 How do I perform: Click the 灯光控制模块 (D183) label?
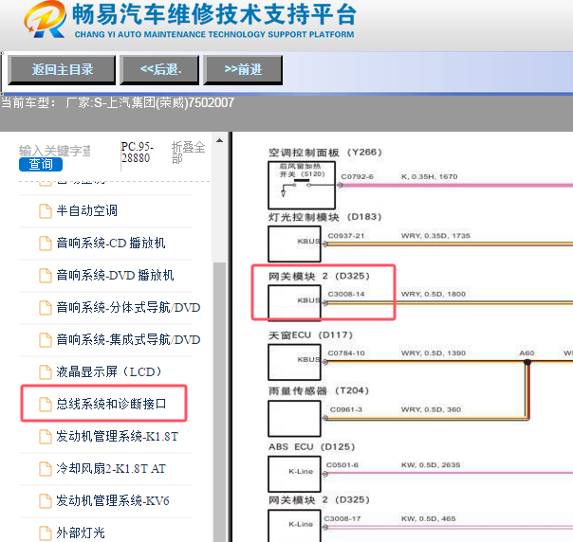point(324,217)
